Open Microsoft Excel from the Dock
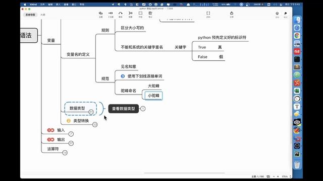 click(297, 90)
